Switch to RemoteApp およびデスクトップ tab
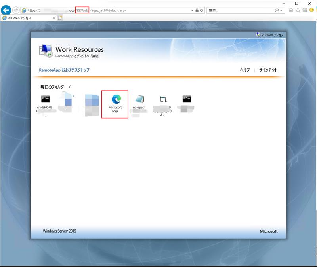The image size is (317, 267). tap(64, 70)
